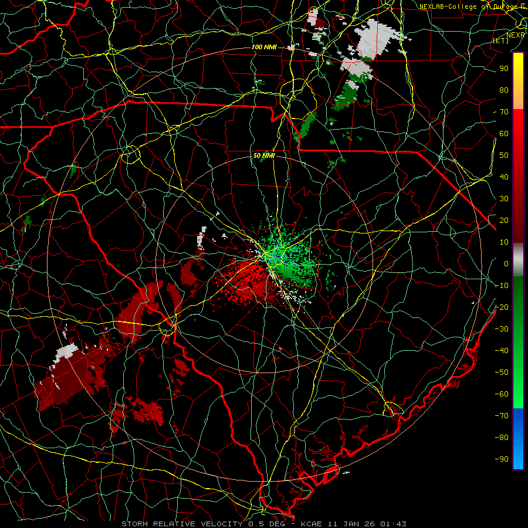Select the -40 value on the velocity scale
Screen dimensions: 528x528
502,351
